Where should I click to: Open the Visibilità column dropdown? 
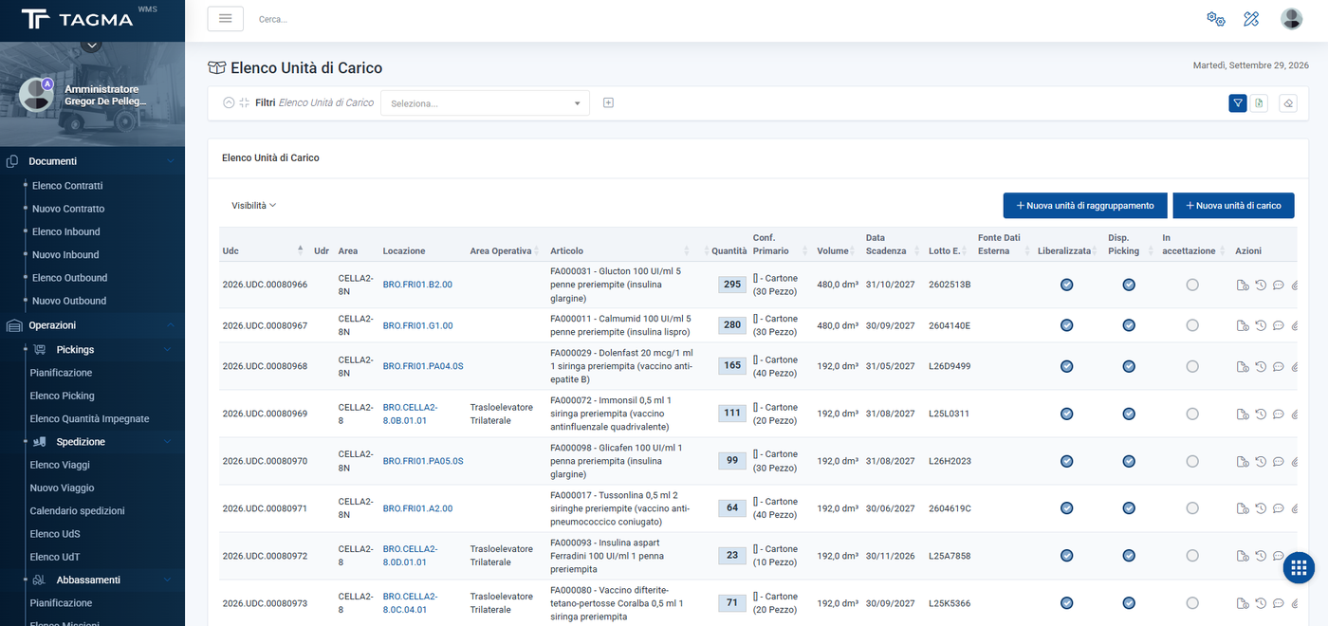pos(253,205)
